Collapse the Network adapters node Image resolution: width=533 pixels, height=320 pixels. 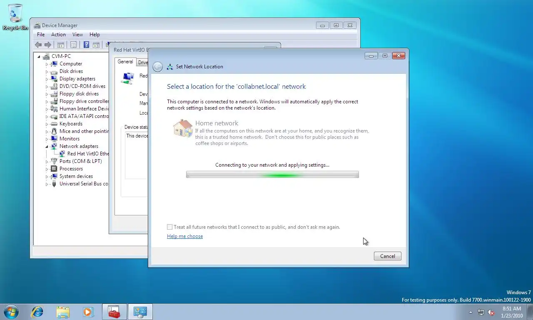coord(47,147)
